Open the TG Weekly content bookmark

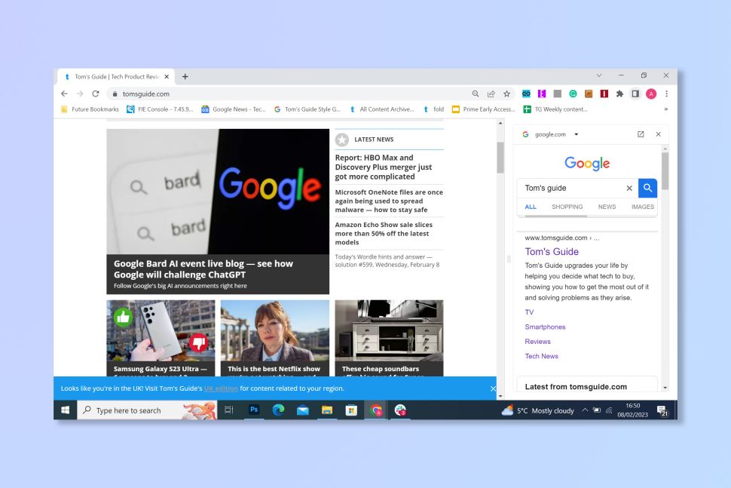(x=555, y=109)
